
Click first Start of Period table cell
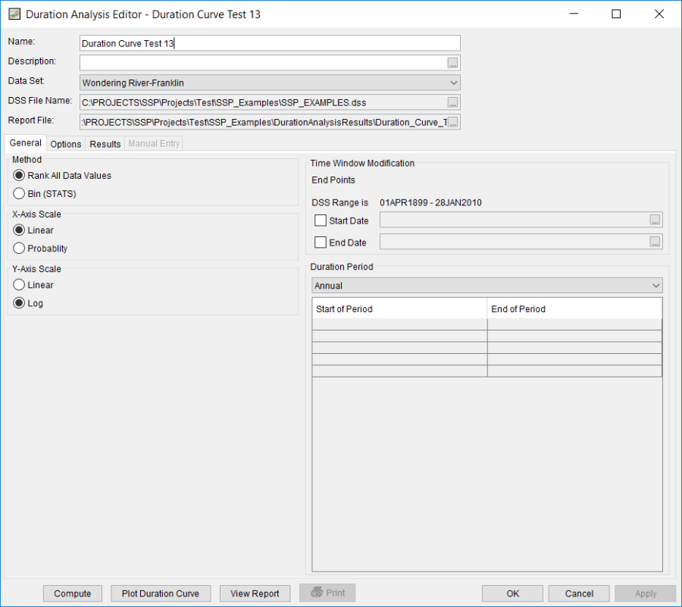click(399, 324)
